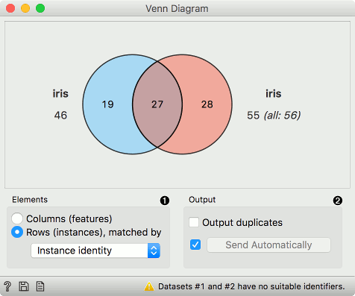The width and height of the screenshot is (355, 296).
Task: Click the Send Automatically button
Action: click(268, 245)
